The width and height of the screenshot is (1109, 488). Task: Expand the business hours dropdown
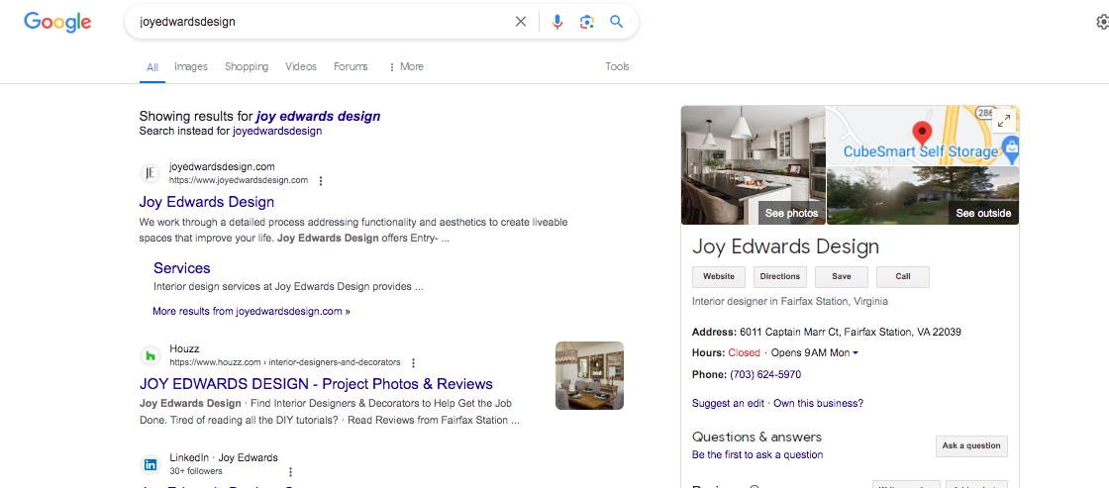point(856,353)
